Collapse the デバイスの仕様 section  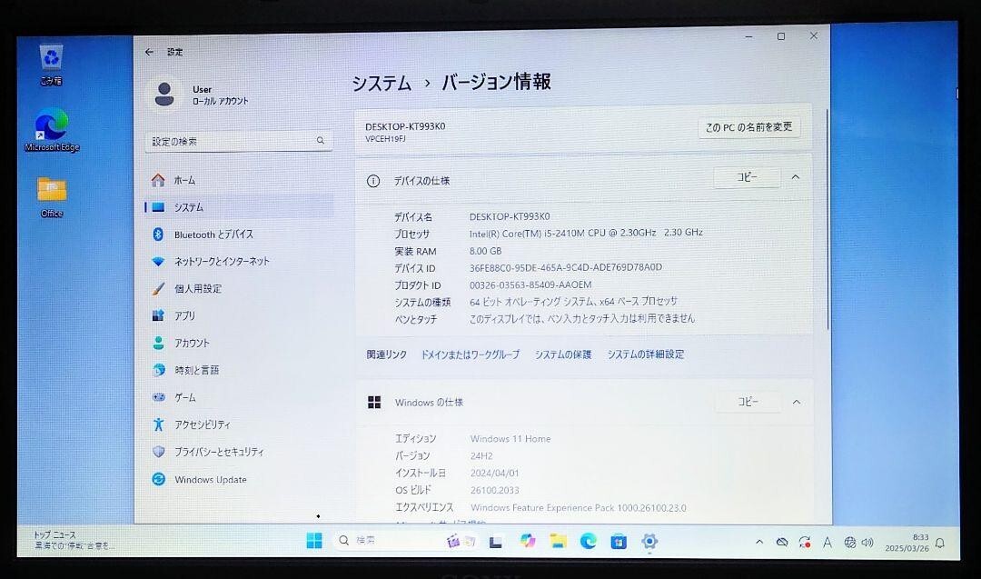tap(795, 177)
